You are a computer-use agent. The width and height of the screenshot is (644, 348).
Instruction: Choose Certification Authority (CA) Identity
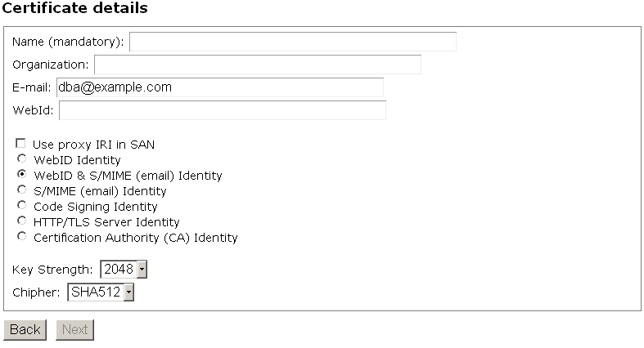[x=21, y=237]
